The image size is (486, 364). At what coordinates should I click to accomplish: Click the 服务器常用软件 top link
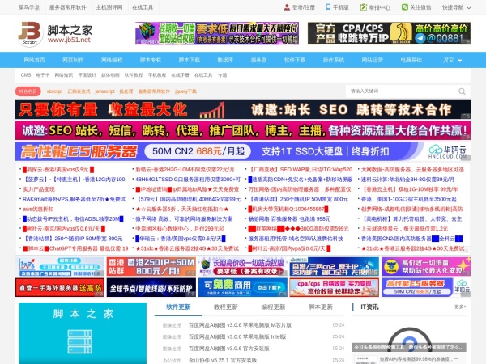pos(67,7)
